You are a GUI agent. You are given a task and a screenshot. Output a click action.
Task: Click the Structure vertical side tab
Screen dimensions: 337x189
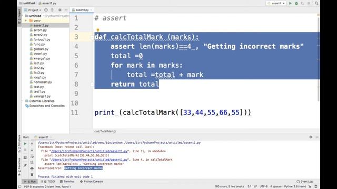pyautogui.click(x=19, y=143)
